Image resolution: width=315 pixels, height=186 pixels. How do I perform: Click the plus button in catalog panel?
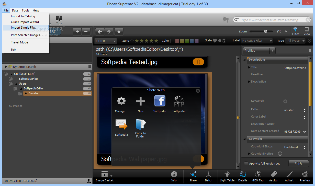click(77, 32)
